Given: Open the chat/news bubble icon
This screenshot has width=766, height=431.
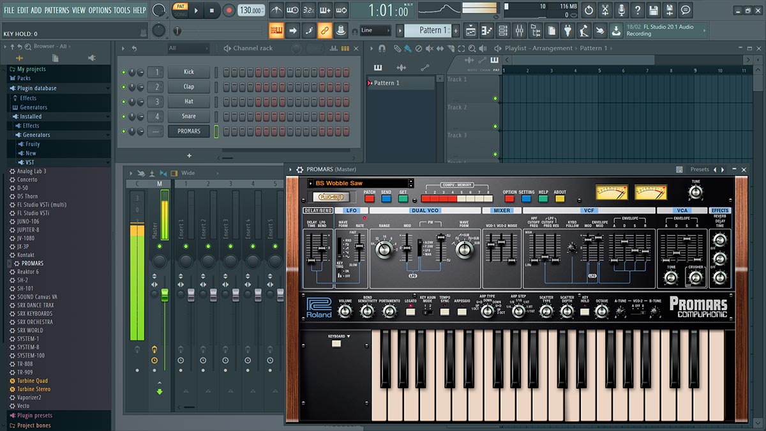Looking at the screenshot, I should (686, 10).
